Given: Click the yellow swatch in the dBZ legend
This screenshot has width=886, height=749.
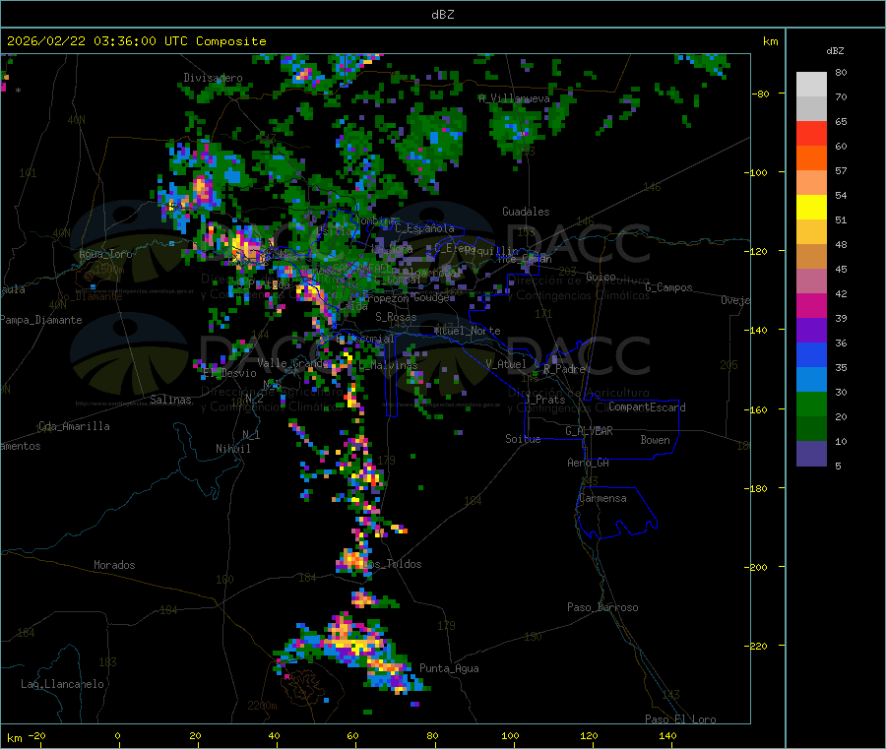Looking at the screenshot, I should (x=811, y=208).
